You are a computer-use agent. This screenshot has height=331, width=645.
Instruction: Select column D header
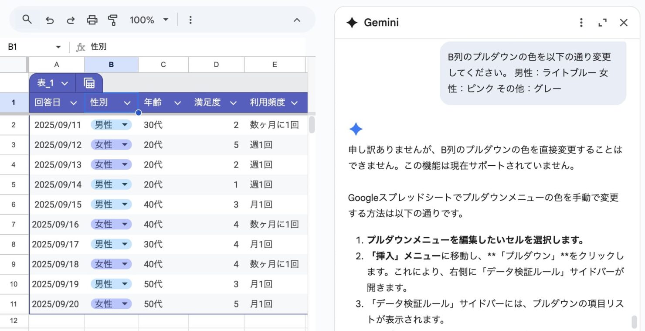pyautogui.click(x=216, y=65)
